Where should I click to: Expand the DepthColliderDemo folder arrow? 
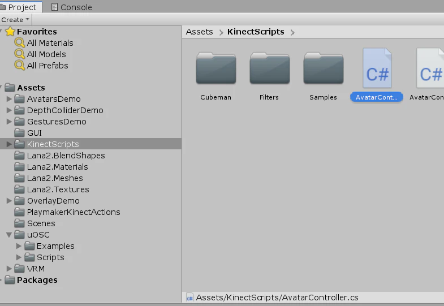coord(9,110)
